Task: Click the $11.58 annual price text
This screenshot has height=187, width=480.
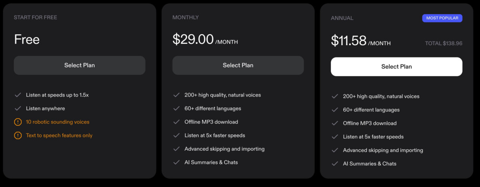Action: [x=349, y=41]
